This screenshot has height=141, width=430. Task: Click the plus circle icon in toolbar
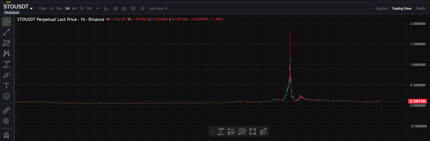(x=133, y=8)
